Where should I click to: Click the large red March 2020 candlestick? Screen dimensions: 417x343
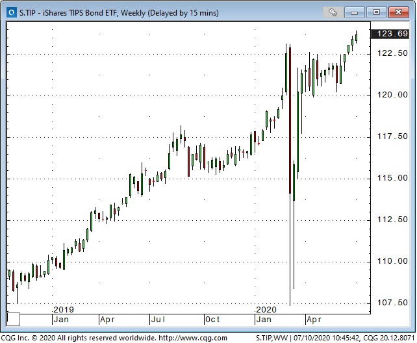coord(290,120)
